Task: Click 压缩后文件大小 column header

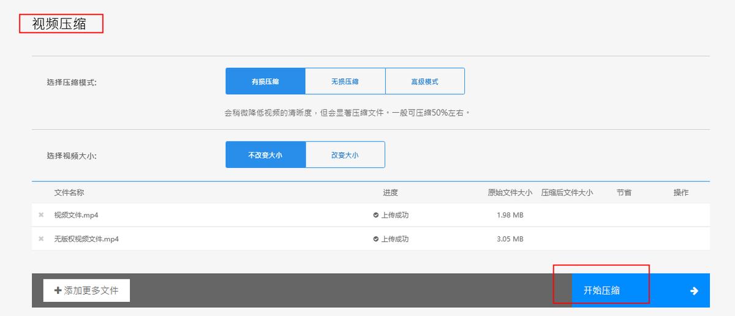Action: pos(567,192)
